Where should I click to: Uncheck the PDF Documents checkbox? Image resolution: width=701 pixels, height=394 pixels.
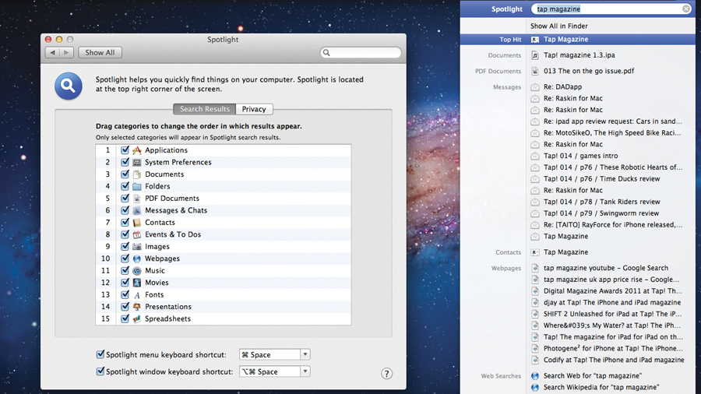coord(125,199)
